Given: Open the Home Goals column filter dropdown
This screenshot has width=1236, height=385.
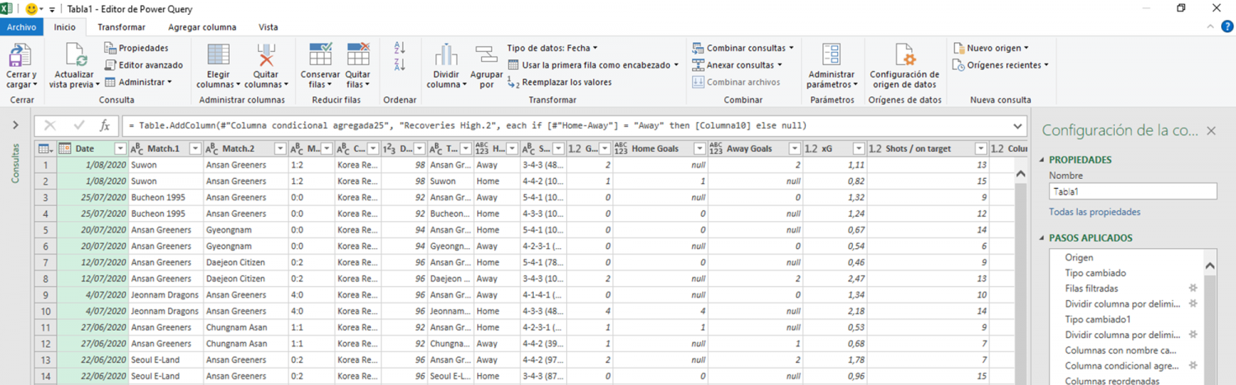Looking at the screenshot, I should pyautogui.click(x=700, y=149).
